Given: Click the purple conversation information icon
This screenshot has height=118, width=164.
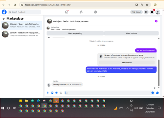Looking at the screenshot, I should [x=156, y=21].
